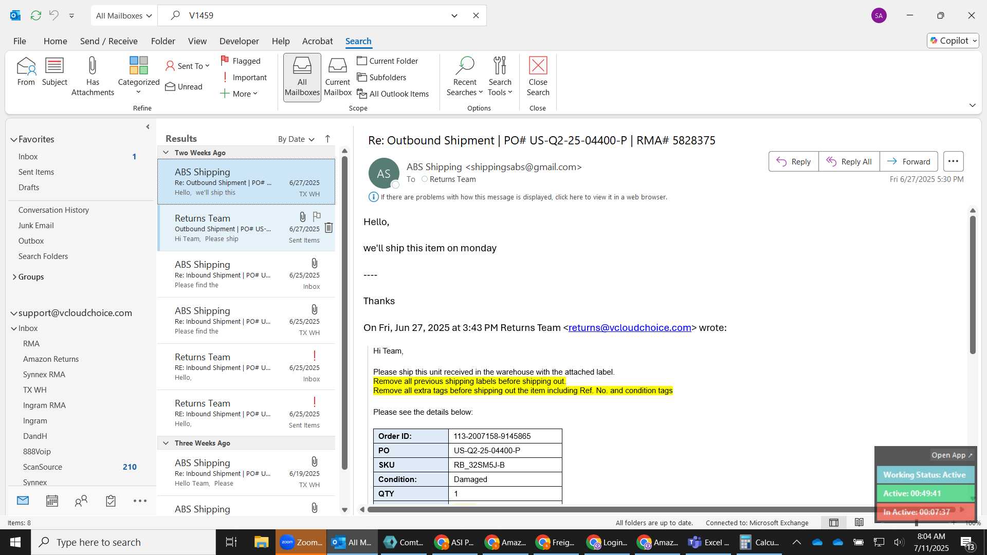Screen dimensions: 987x555
Task: Click Forward button
Action: [x=908, y=161]
